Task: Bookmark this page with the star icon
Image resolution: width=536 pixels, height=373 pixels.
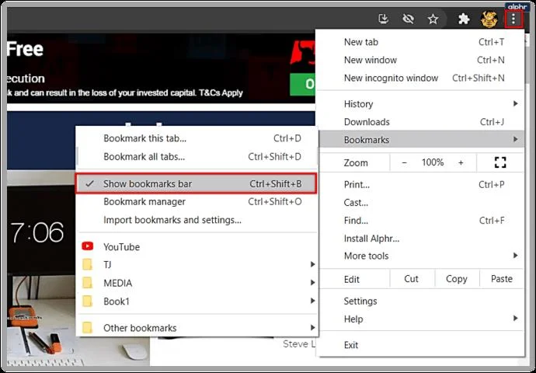Action: 433,19
